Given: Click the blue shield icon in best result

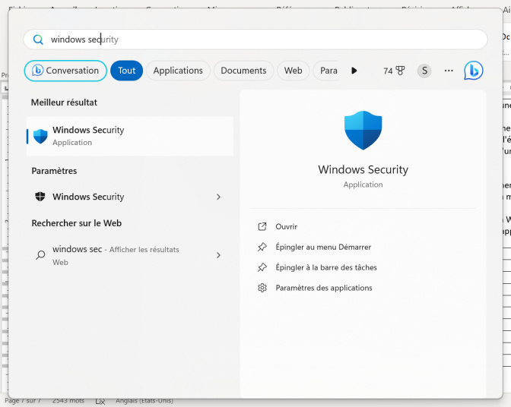Looking at the screenshot, I should [40, 136].
